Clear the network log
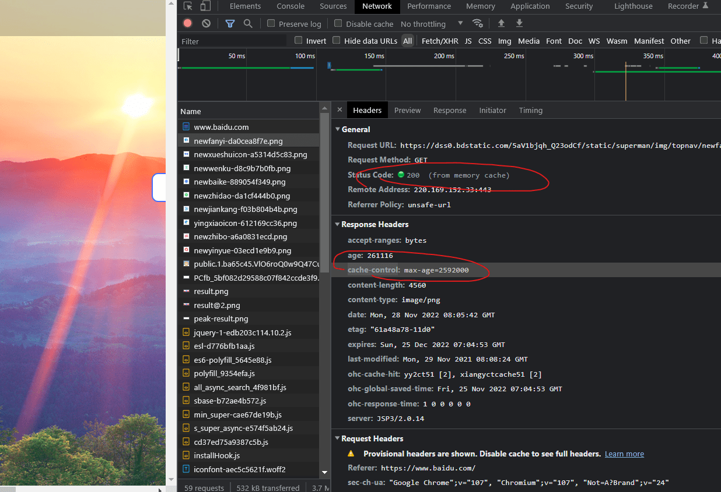Image resolution: width=721 pixels, height=492 pixels. tap(206, 23)
